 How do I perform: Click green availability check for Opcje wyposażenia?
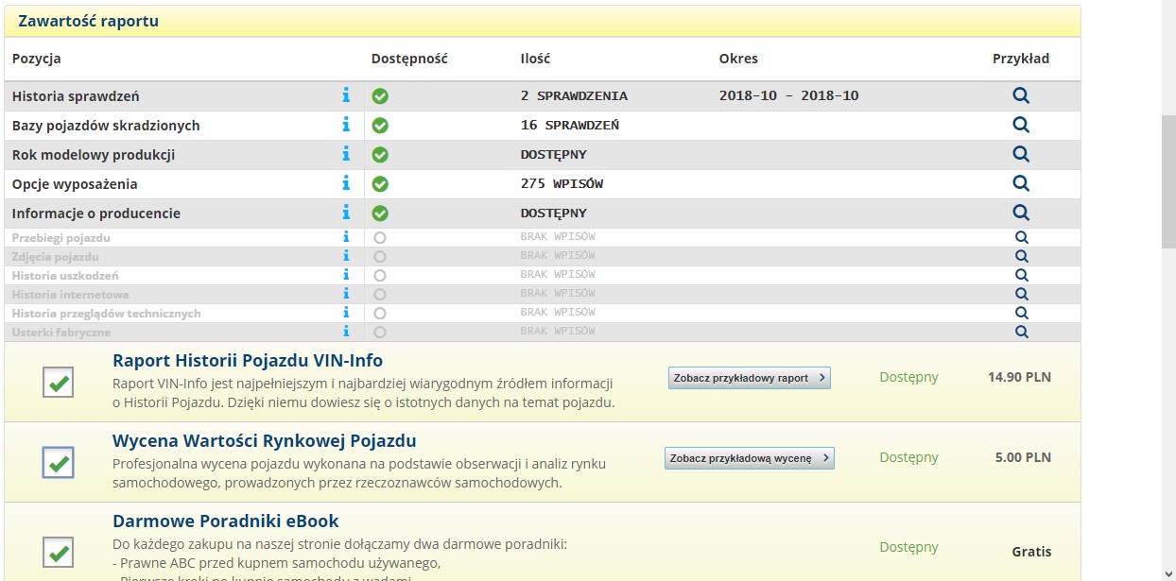380,184
